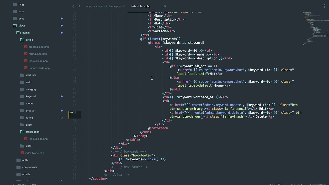The image size is (329, 185).
Task: Click the update.blade.php file icon
Action: (26, 68)
